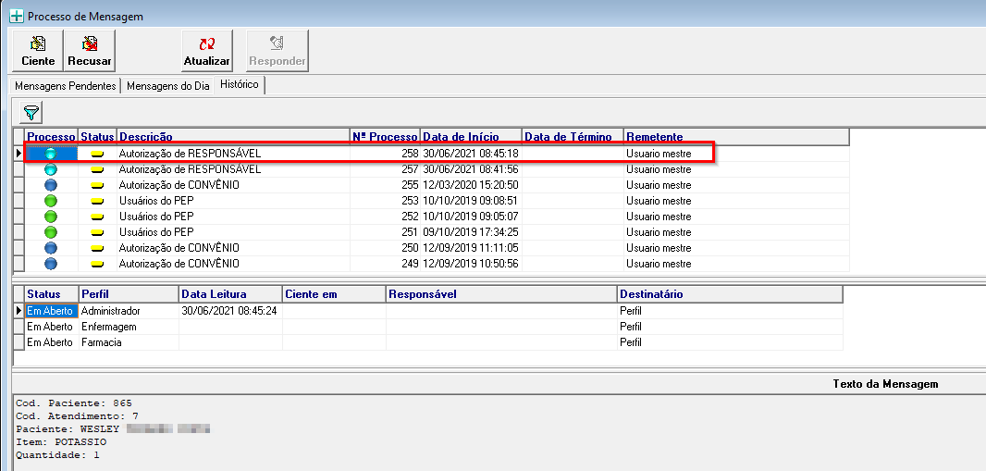Click start date 09/10/2019 17:34:25

tap(471, 232)
